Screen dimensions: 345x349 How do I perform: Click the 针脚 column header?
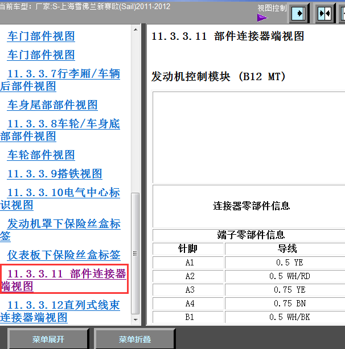click(188, 248)
